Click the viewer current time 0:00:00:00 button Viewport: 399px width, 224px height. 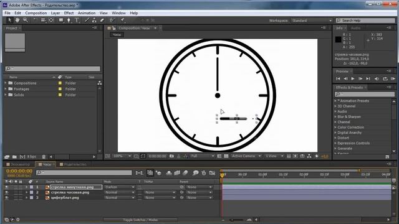pyautogui.click(x=157, y=156)
